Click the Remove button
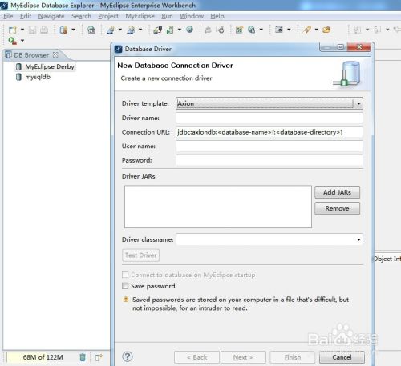The width and height of the screenshot is (401, 366). pos(337,208)
